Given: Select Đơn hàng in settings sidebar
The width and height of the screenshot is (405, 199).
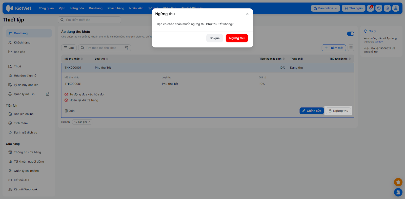Looking at the screenshot, I should point(29,33).
